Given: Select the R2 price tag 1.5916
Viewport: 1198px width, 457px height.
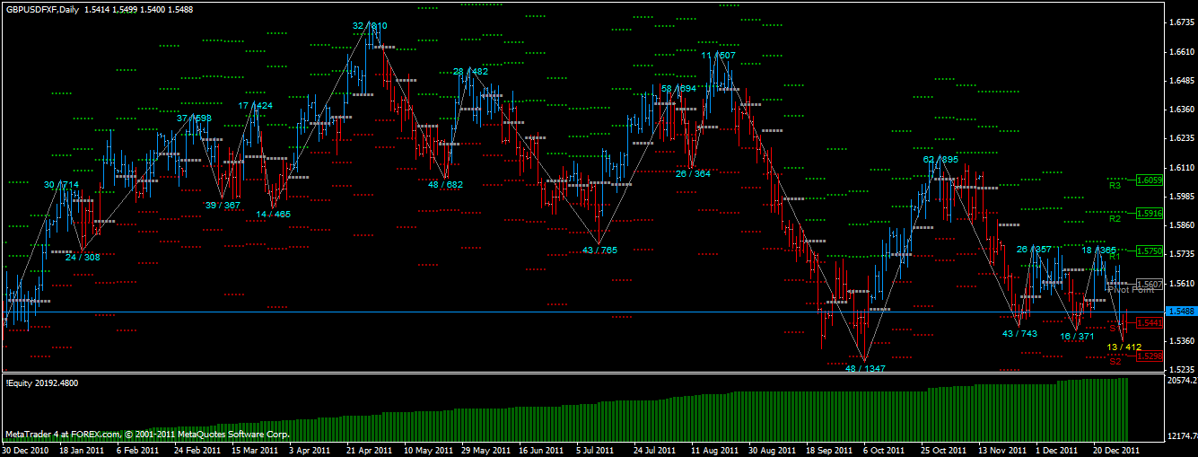Looking at the screenshot, I should tap(1150, 214).
